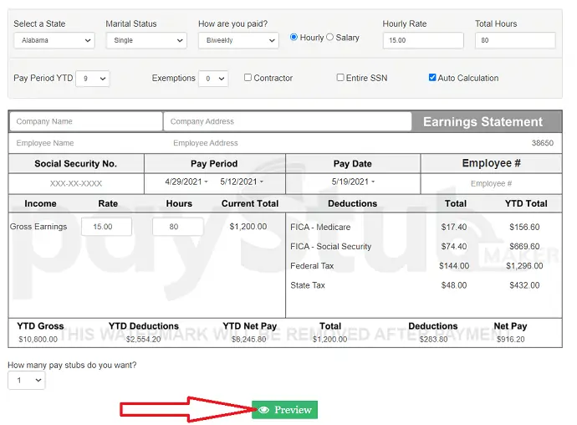This screenshot has width=577, height=425.
Task: Change the Pay Date 5/19/2021 picker
Action: (x=353, y=182)
